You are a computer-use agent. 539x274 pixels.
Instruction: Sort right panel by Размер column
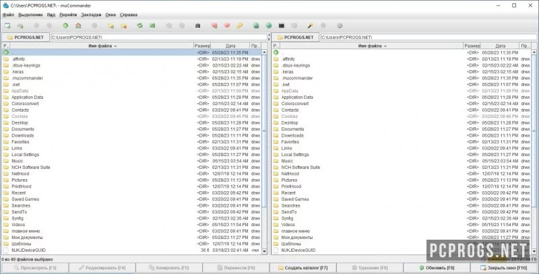pos(472,46)
